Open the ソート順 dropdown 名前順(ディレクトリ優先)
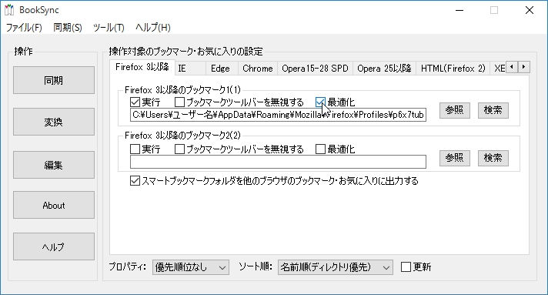This screenshot has height=295, width=548. pyautogui.click(x=336, y=267)
